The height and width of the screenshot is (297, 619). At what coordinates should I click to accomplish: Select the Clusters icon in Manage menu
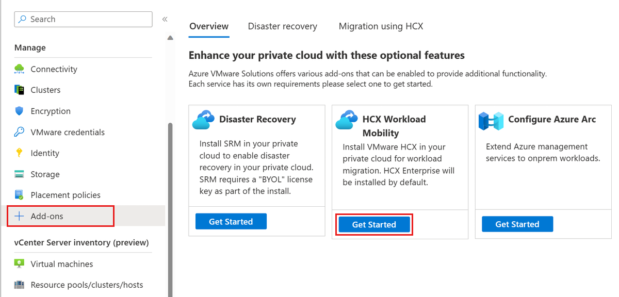tap(20, 90)
